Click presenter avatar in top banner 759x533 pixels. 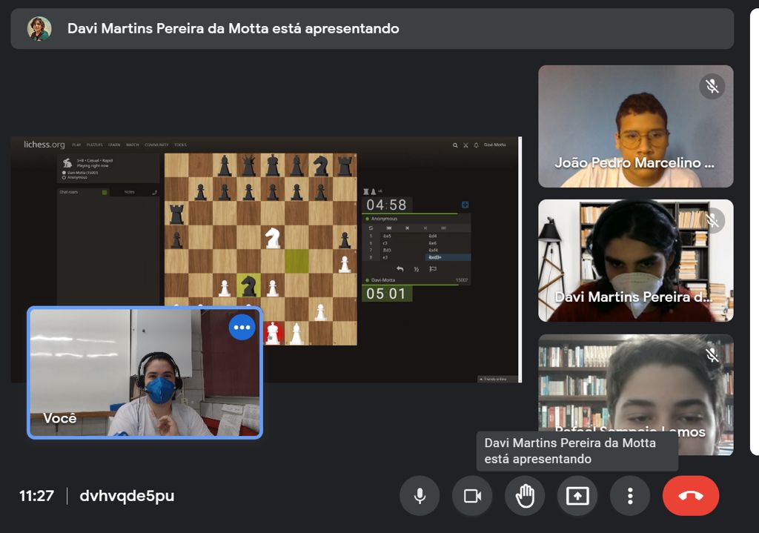[x=40, y=29]
